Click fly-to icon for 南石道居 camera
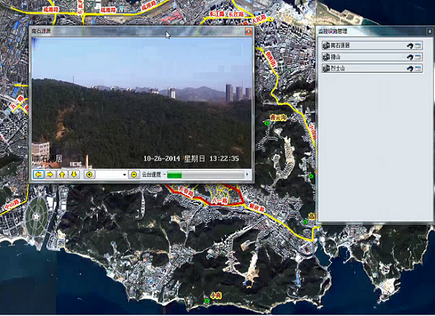The image size is (435, 316). click(410, 45)
